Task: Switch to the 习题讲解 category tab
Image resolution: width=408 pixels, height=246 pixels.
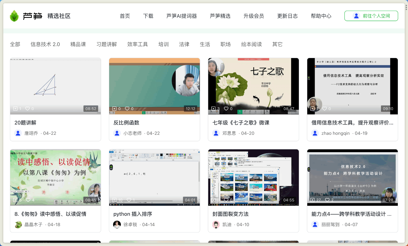Action: [107, 44]
